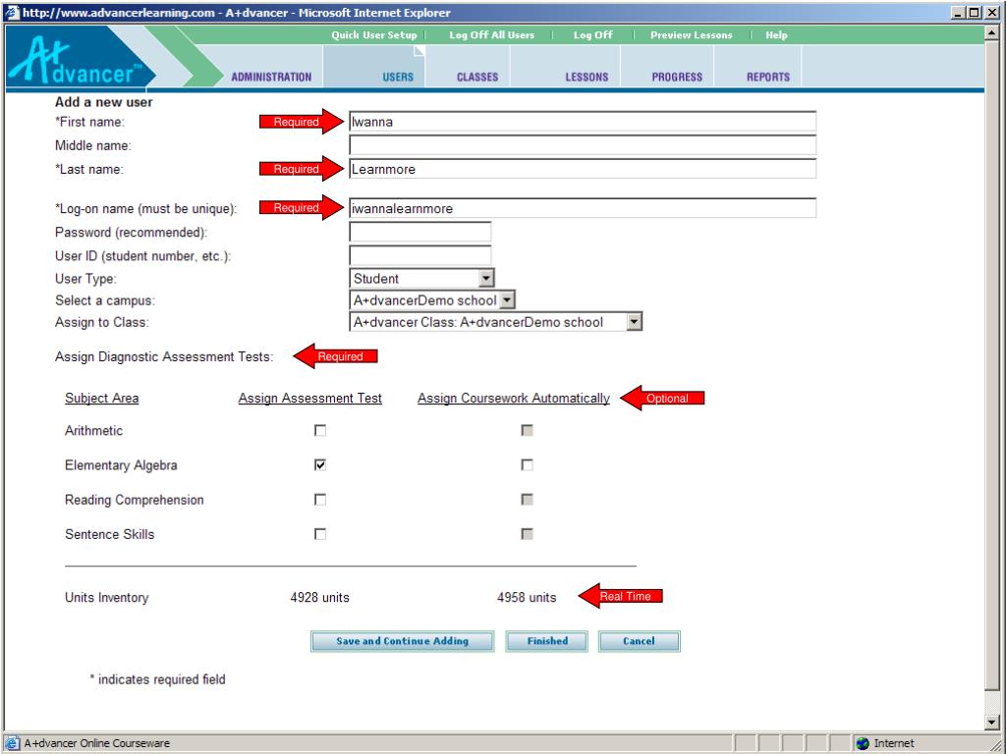Click the Units Inventory label
Screen dimensions: 1006x754
pyautogui.click(x=106, y=598)
